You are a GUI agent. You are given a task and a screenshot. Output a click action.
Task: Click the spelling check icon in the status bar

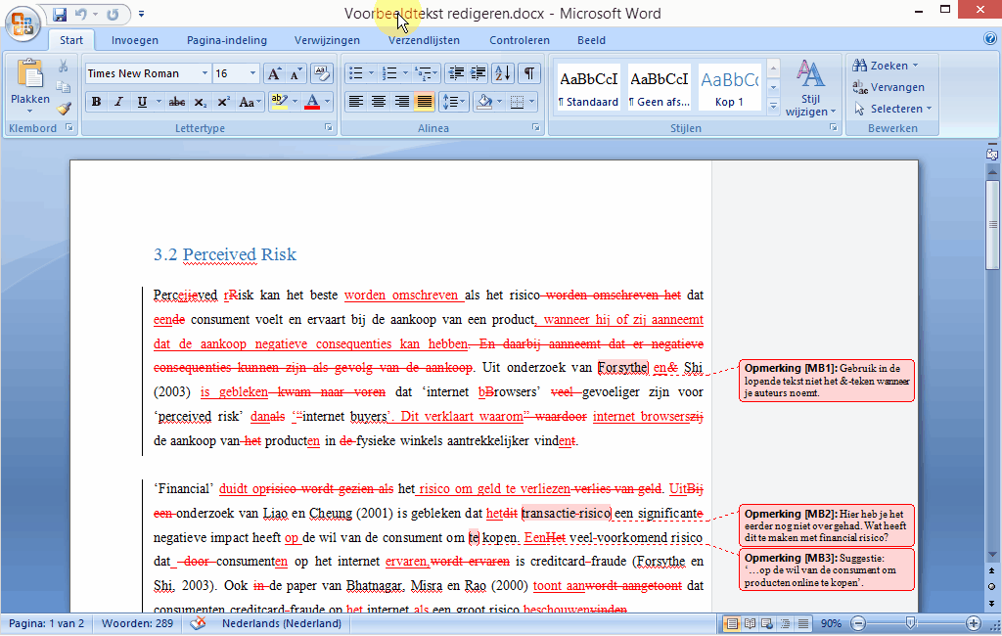coord(198,623)
